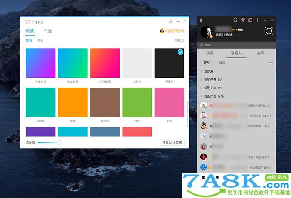Apply the blue-green gradient skin

click(x=73, y=63)
